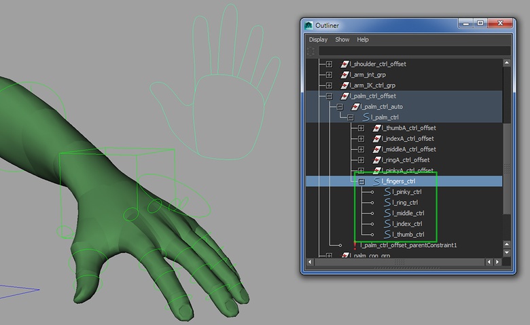Click the l_middleA_ctrl_offset transform icon
This screenshot has width=530, height=325.
pyautogui.click(x=376, y=149)
